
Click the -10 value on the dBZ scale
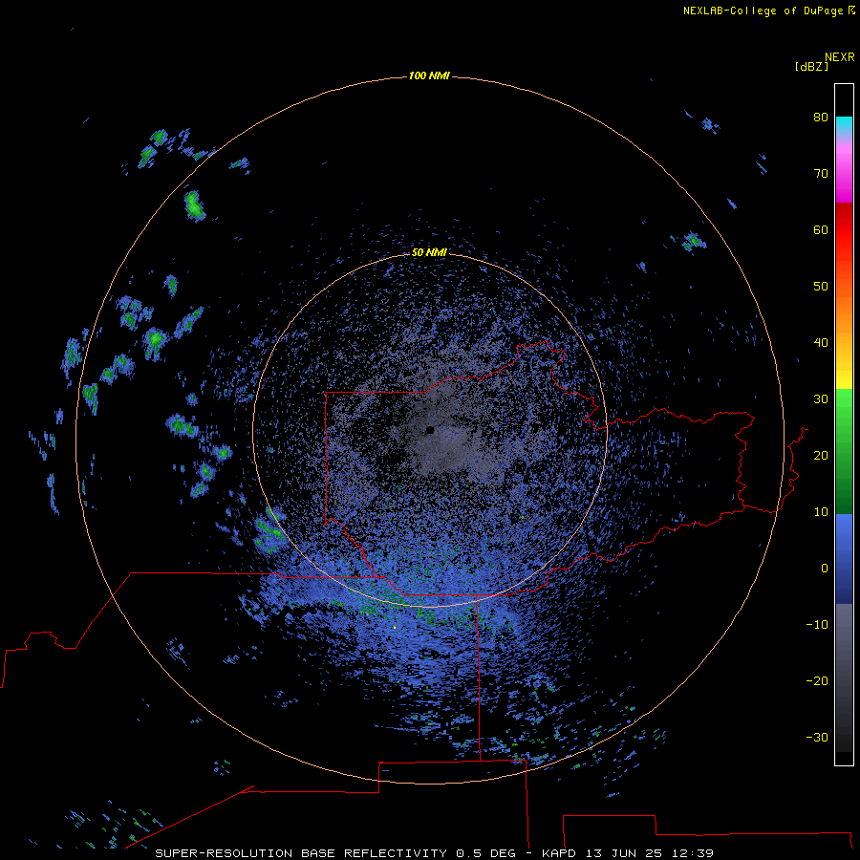pyautogui.click(x=817, y=625)
